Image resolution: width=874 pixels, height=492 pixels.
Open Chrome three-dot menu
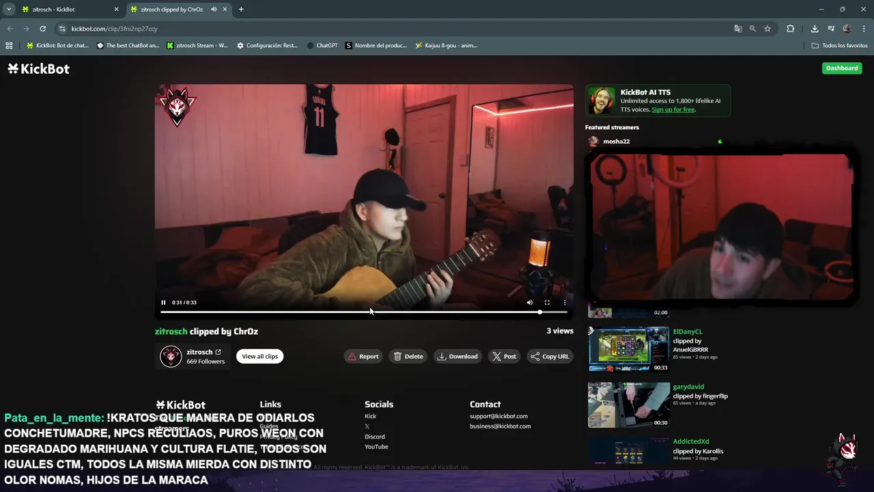(x=864, y=29)
